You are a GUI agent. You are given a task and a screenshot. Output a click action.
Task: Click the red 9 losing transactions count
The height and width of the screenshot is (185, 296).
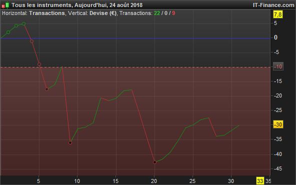(x=173, y=13)
